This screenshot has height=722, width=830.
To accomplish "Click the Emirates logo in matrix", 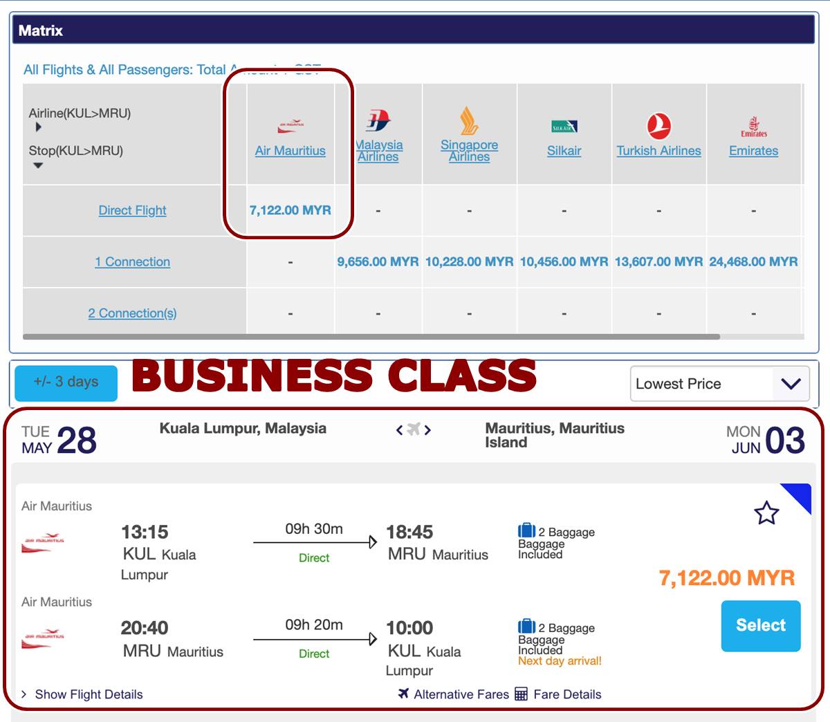I will coord(754,127).
